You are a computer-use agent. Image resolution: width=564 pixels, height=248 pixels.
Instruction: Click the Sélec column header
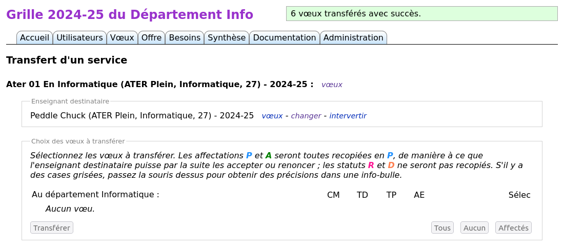point(519,195)
